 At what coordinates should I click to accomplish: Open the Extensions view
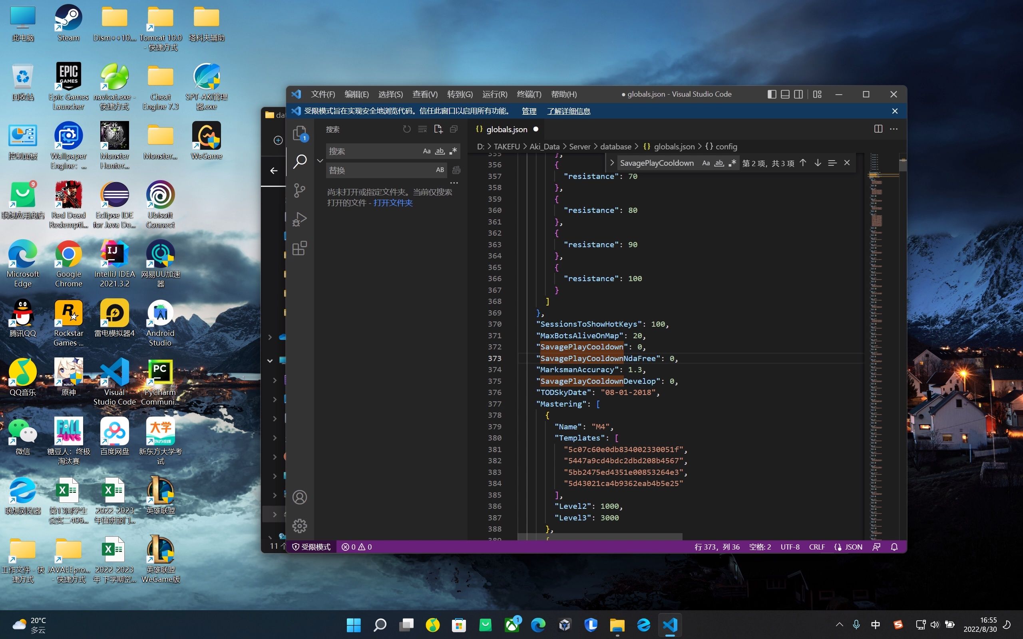299,248
